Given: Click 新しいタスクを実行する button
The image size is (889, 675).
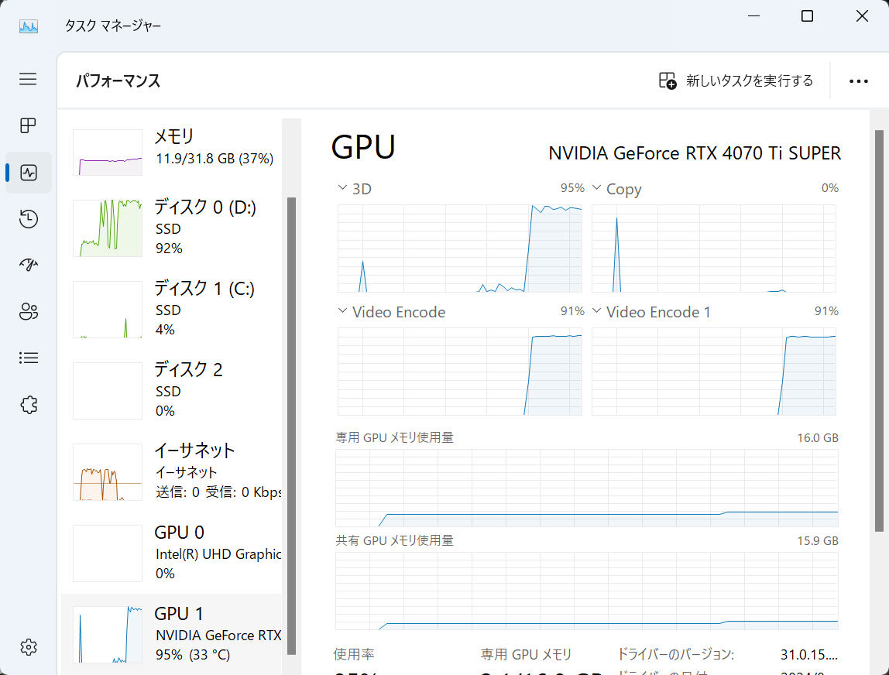Looking at the screenshot, I should click(x=736, y=81).
